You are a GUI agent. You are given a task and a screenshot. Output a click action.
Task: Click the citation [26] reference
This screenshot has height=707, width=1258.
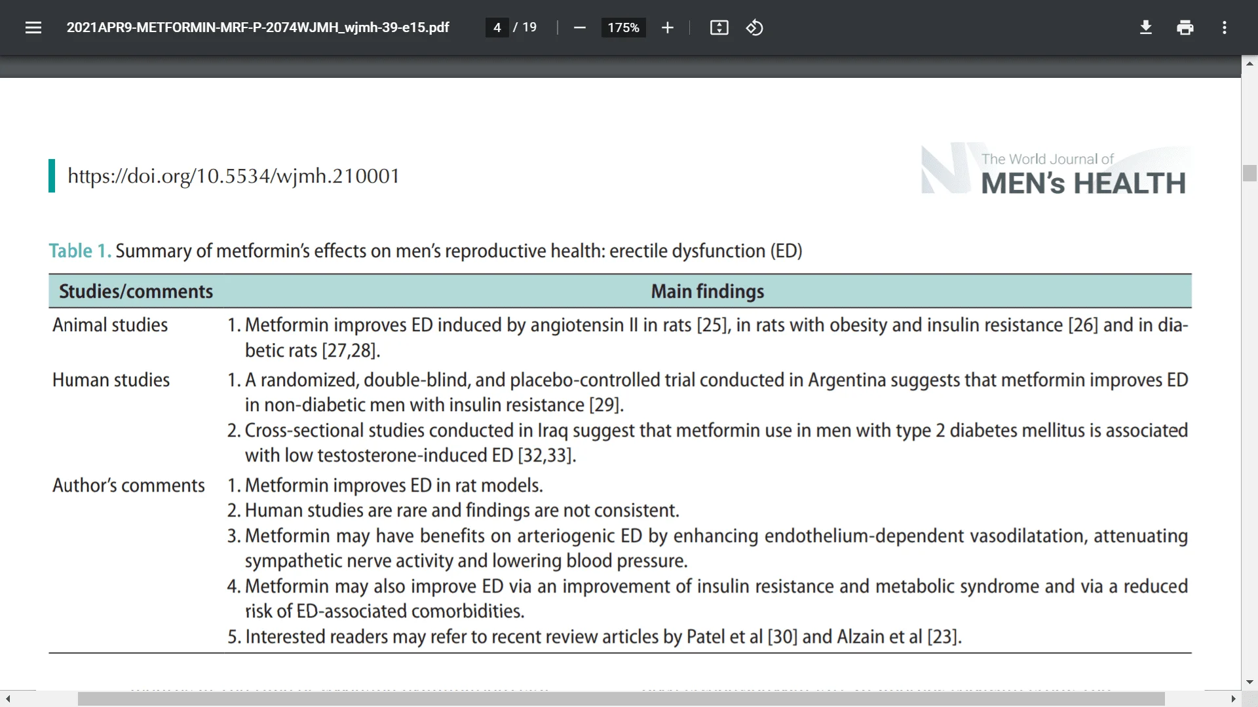tap(1083, 325)
